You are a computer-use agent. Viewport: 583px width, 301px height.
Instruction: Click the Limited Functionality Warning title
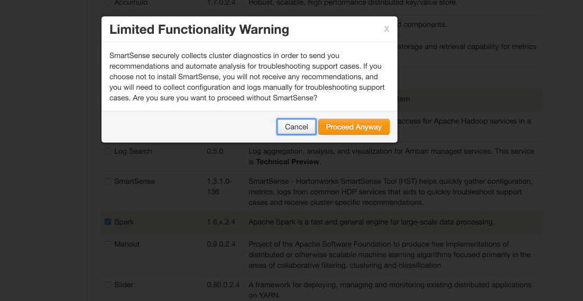point(199,29)
